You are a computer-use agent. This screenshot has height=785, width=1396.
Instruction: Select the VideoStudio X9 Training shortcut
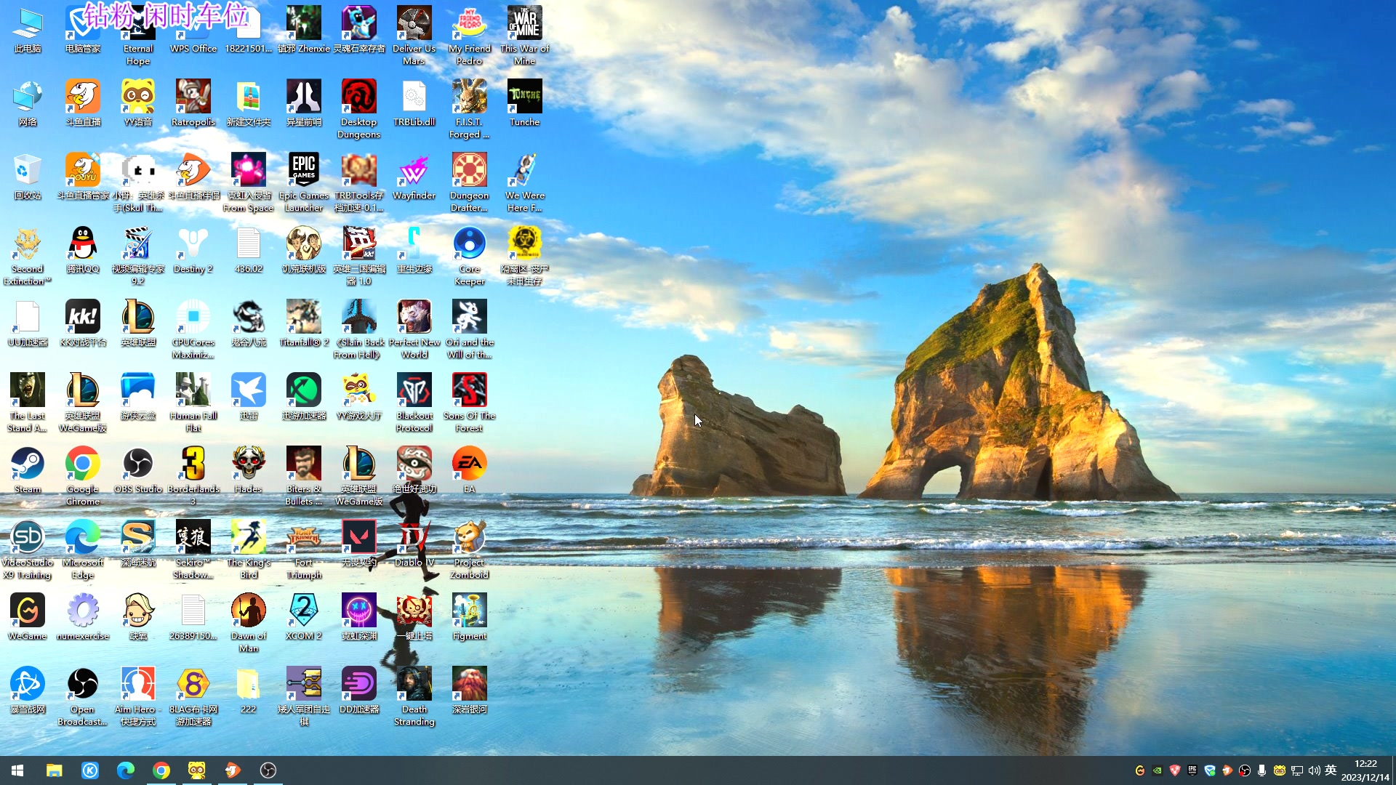tap(28, 549)
